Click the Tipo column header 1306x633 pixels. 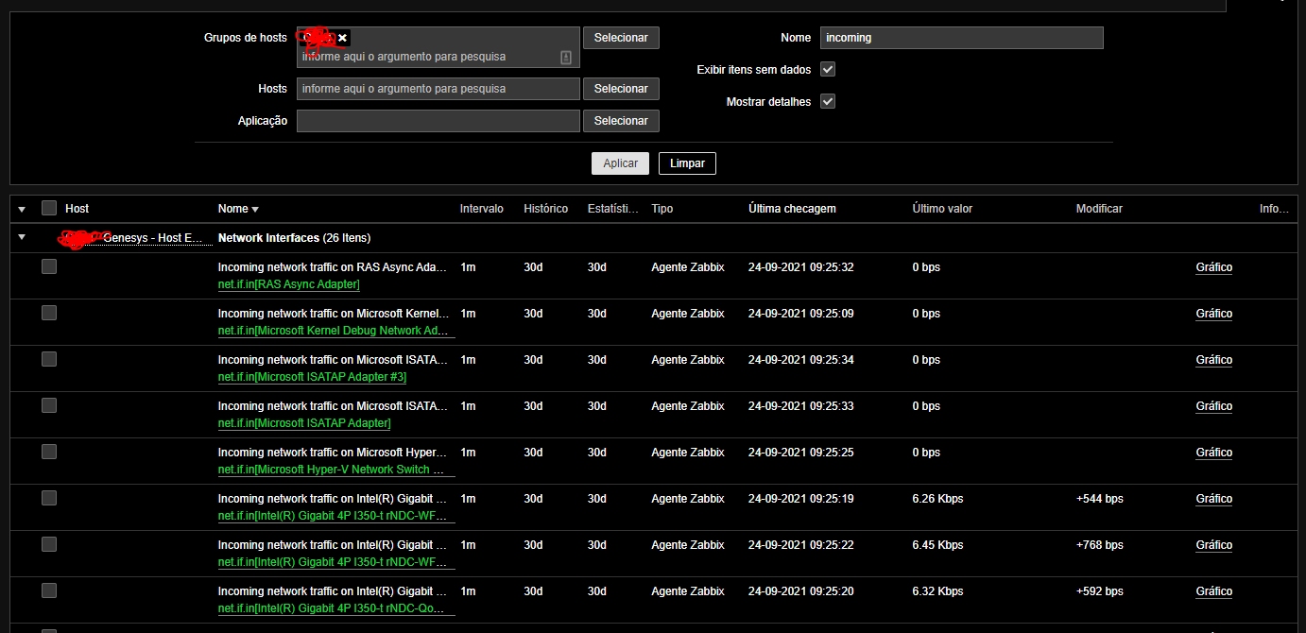tap(662, 209)
